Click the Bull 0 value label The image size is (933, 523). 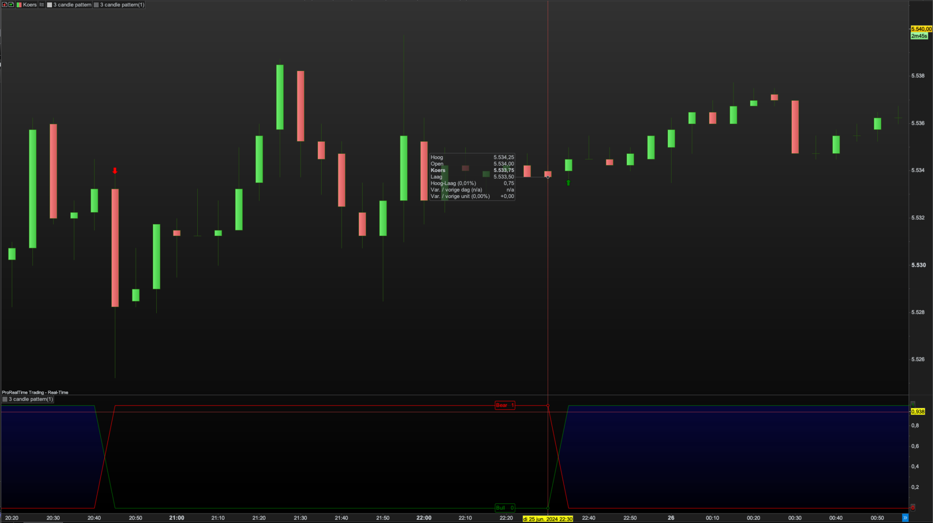point(504,508)
